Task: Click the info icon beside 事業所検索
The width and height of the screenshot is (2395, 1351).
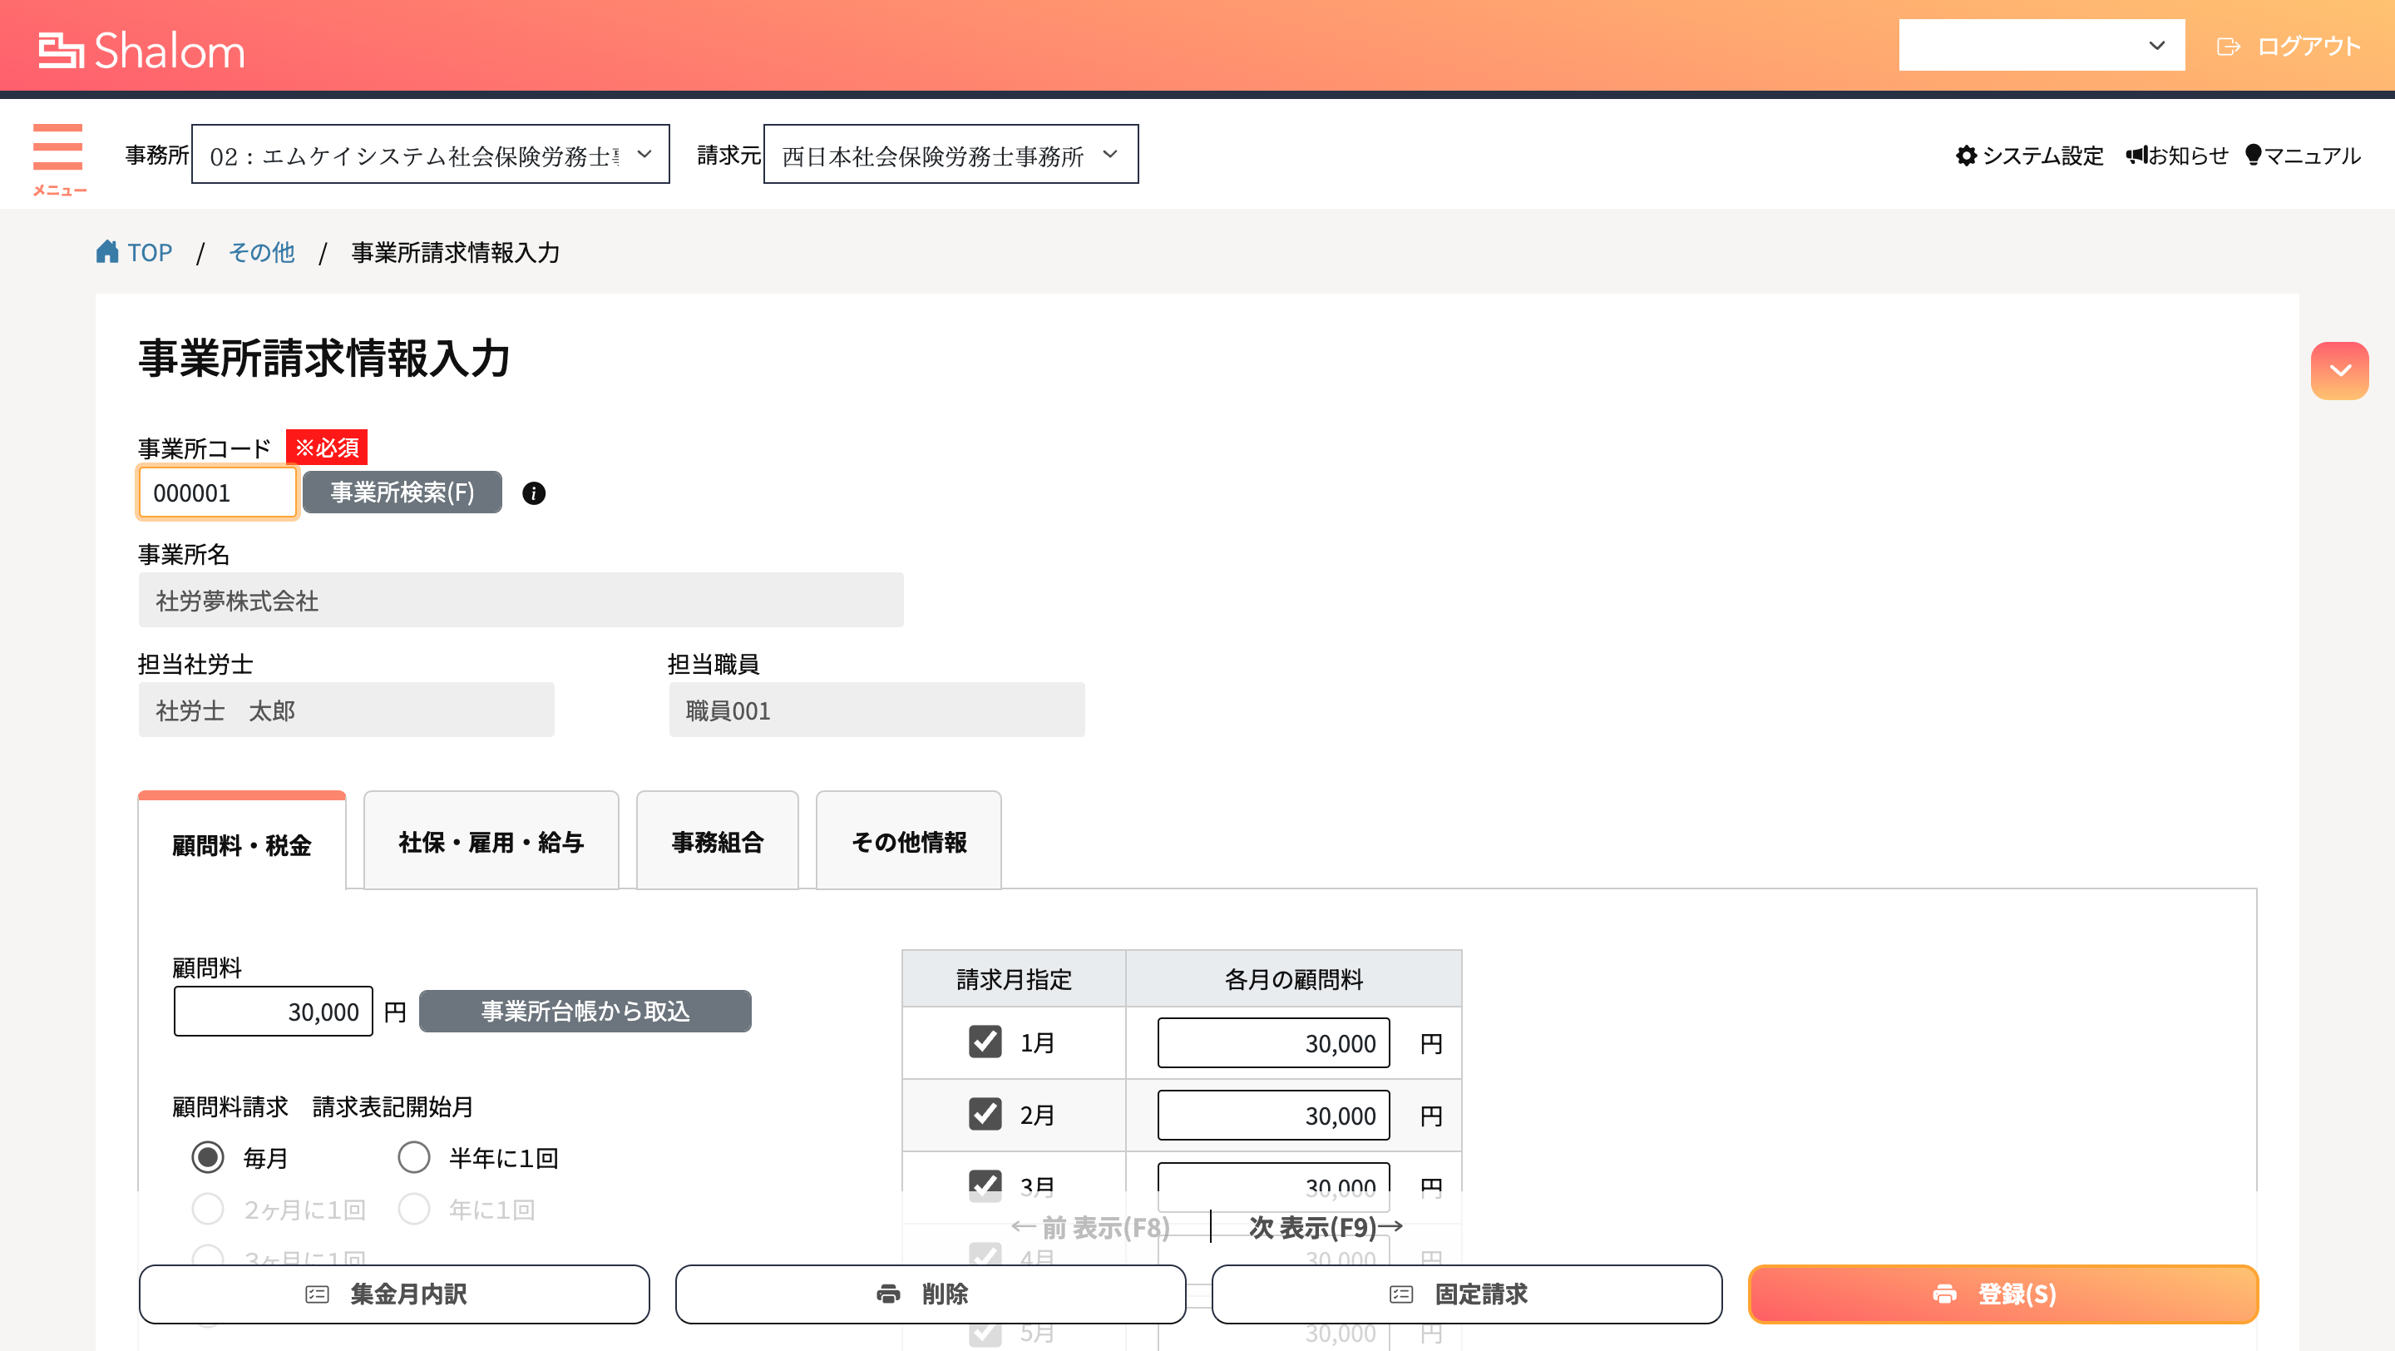Action: click(534, 492)
